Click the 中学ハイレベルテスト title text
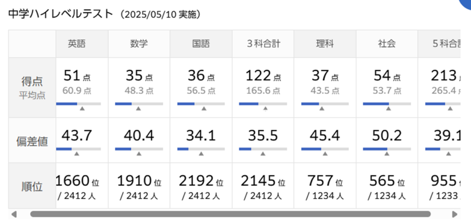 pyautogui.click(x=60, y=14)
